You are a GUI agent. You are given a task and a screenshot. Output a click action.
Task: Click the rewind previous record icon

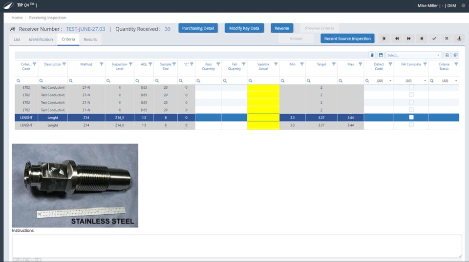click(x=397, y=39)
